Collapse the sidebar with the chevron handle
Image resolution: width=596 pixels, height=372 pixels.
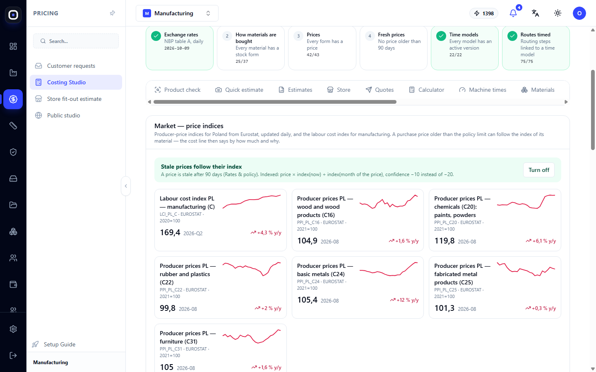pyautogui.click(x=126, y=186)
